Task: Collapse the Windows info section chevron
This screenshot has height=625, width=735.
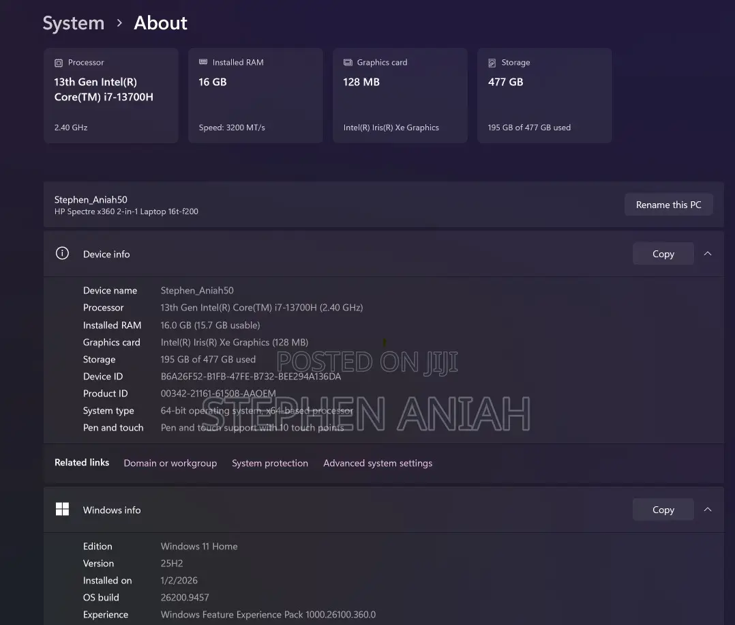Action: (708, 510)
